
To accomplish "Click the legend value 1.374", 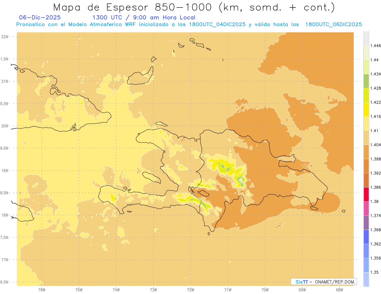I will [376, 216].
